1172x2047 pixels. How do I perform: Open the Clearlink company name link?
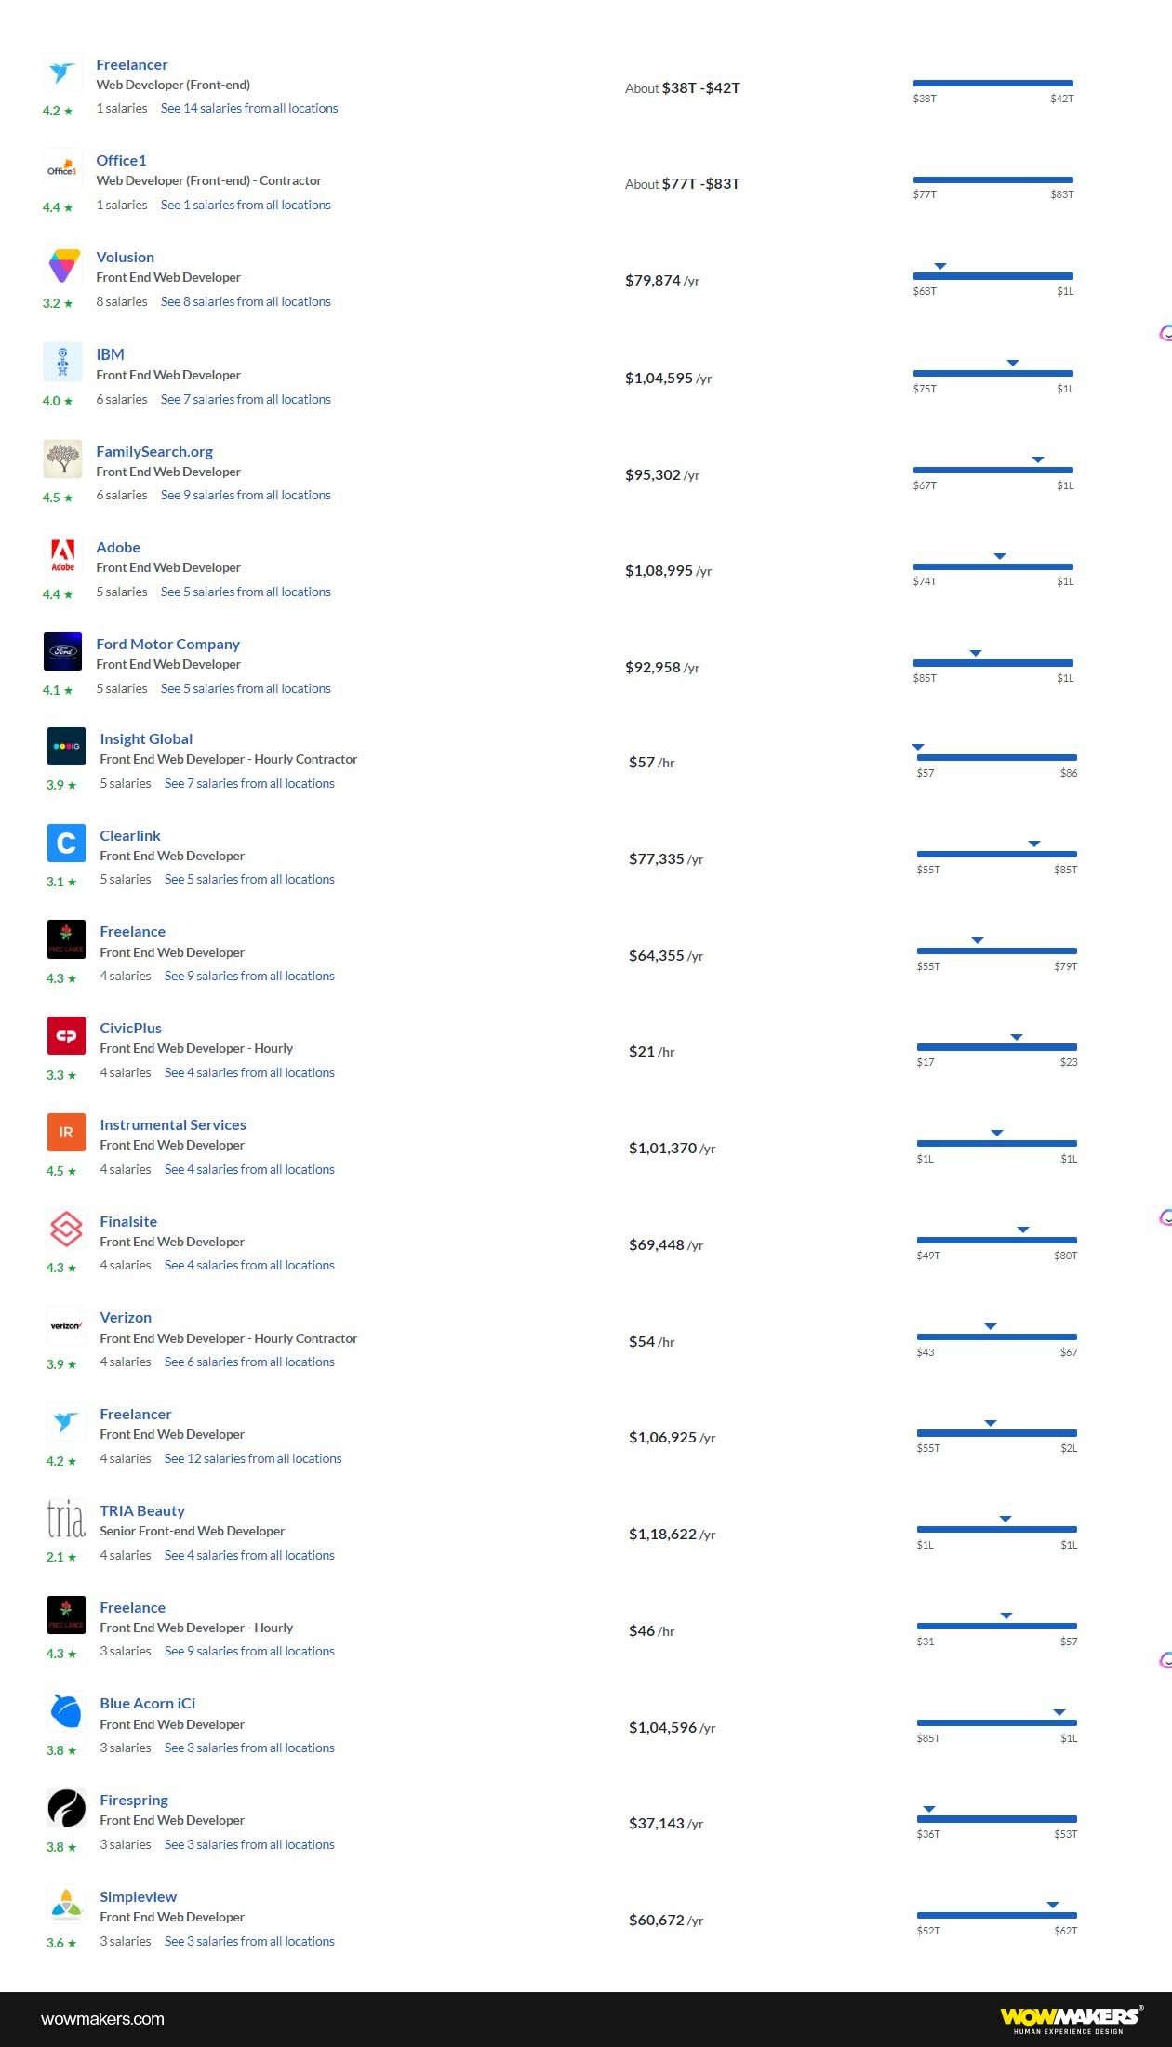coord(129,835)
